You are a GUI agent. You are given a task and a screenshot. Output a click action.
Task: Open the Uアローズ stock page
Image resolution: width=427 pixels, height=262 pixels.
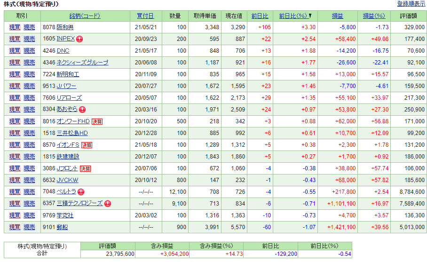[69, 98]
